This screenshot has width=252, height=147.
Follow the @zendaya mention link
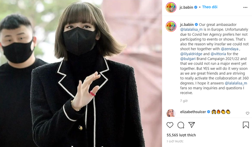tap(229, 49)
